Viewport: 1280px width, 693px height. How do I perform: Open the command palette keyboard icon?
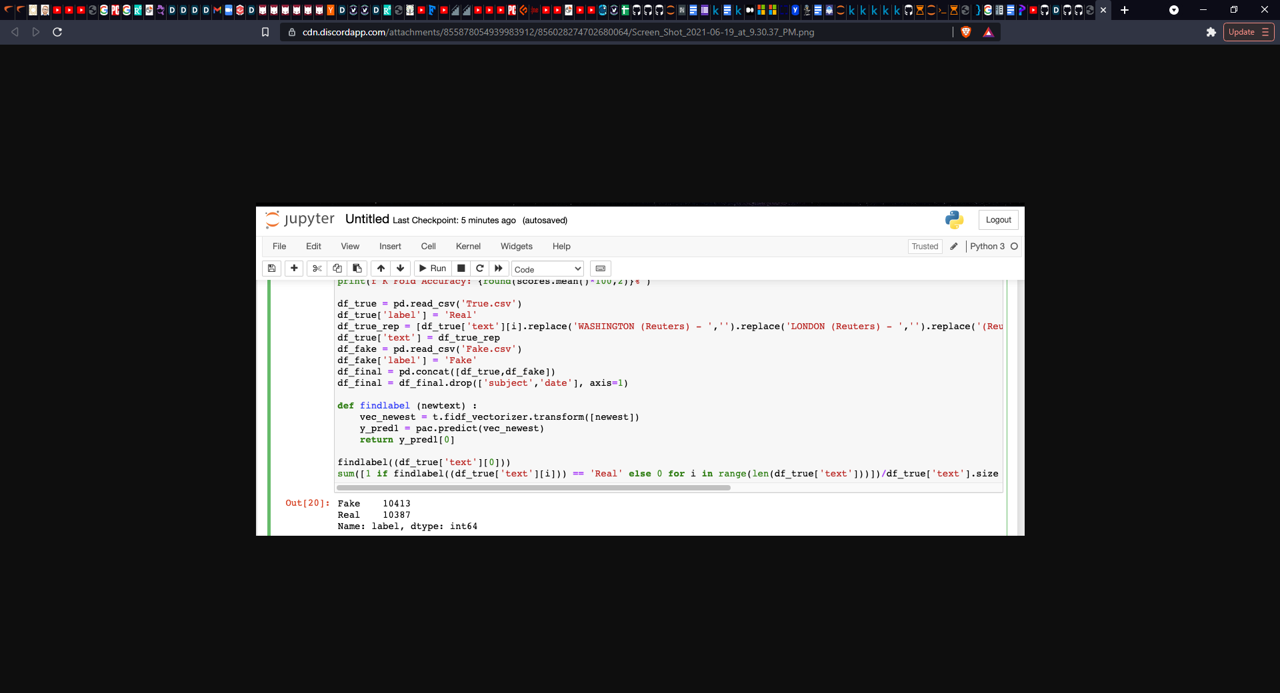[600, 269]
